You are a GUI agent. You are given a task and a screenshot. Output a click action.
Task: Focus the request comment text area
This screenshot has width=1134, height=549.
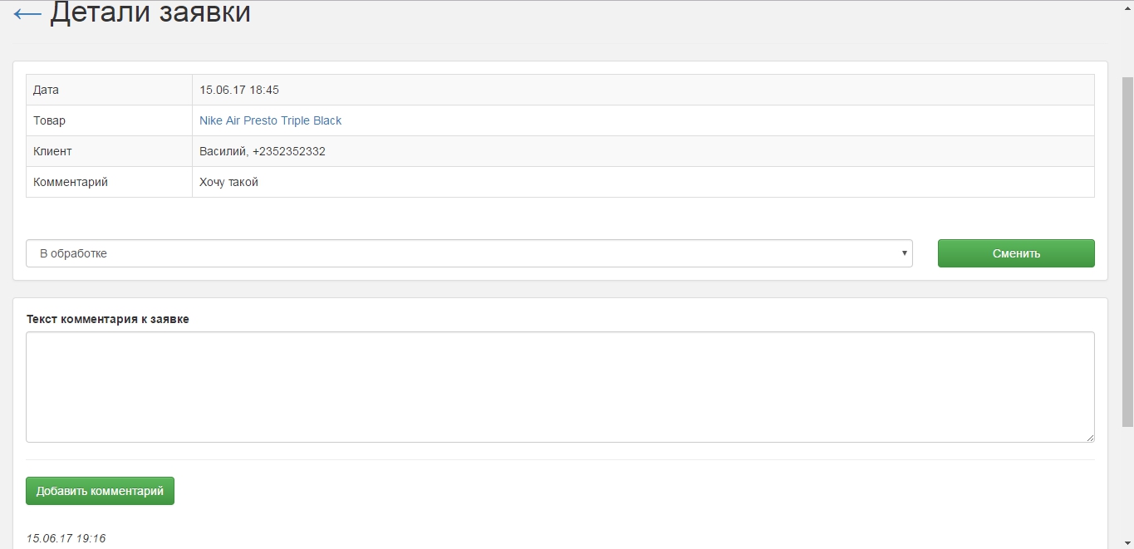(x=559, y=386)
